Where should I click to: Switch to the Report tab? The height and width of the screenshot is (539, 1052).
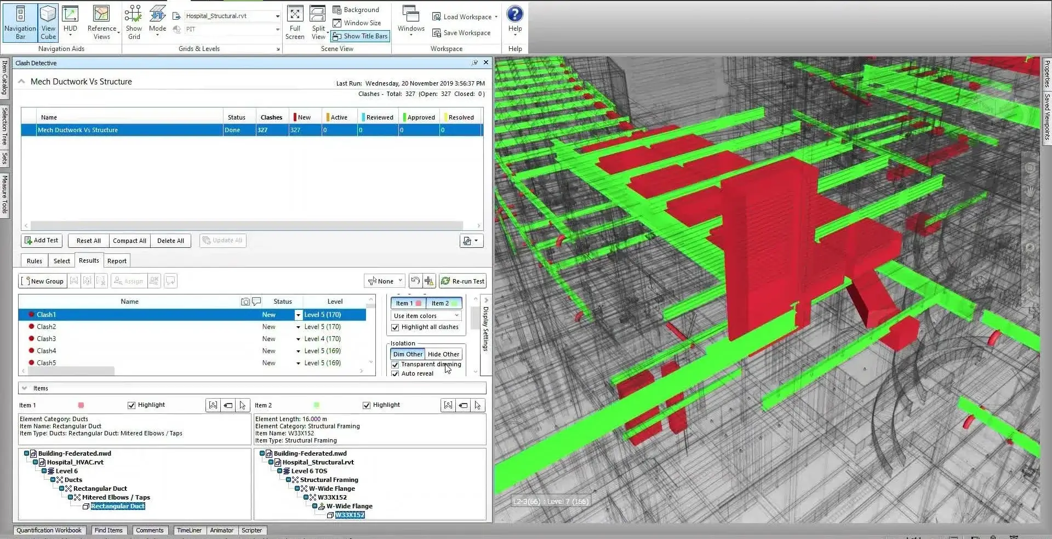coord(117,260)
